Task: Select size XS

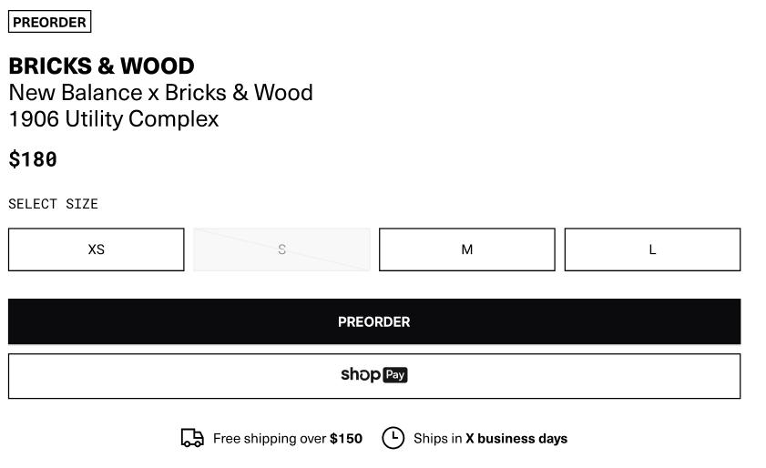Action: [x=97, y=249]
